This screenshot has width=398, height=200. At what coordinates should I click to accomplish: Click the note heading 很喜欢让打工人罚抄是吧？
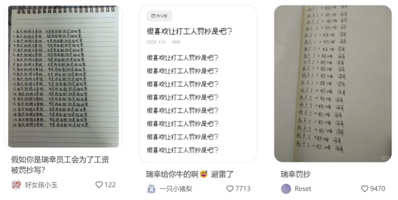[x=189, y=31]
